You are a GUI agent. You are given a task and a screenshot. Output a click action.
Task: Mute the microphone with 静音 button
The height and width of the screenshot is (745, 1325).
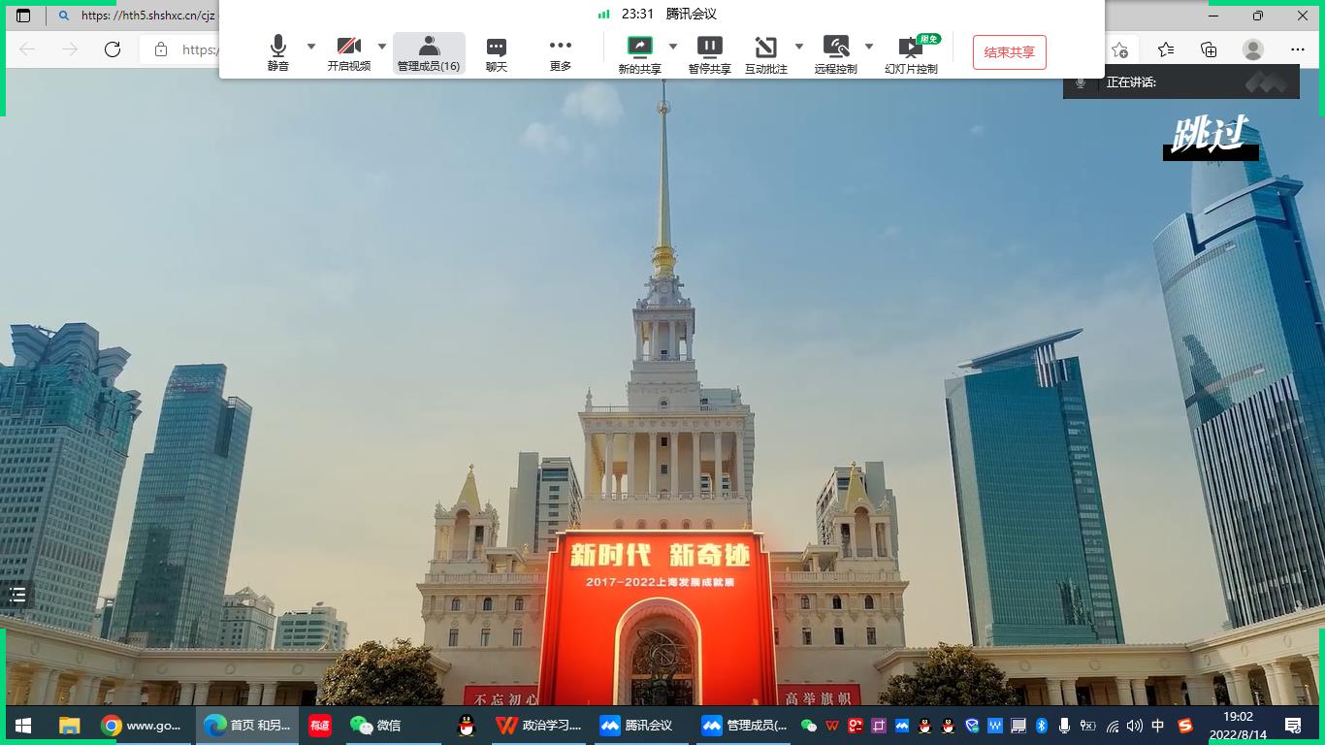tap(278, 52)
